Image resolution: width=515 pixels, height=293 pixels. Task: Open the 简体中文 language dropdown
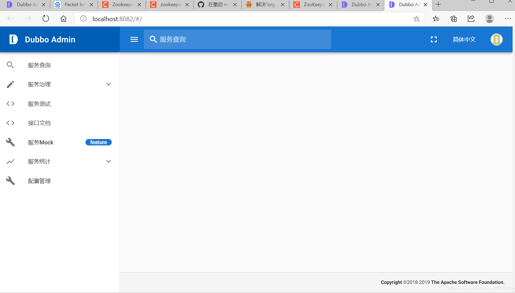click(464, 39)
